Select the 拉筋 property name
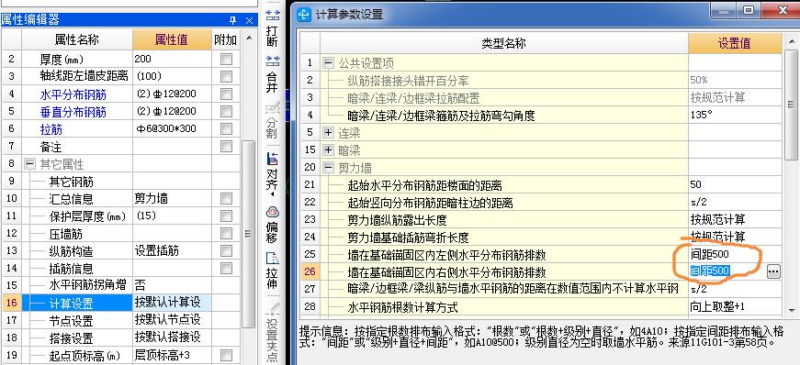This screenshot has height=365, width=800. click(x=51, y=129)
